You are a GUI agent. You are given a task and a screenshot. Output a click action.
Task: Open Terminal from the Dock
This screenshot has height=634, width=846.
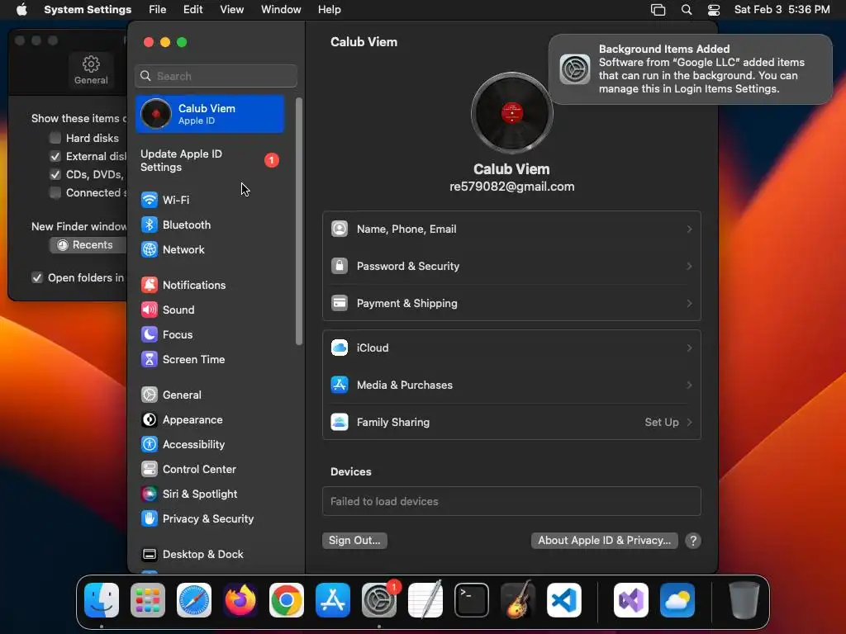tap(472, 600)
